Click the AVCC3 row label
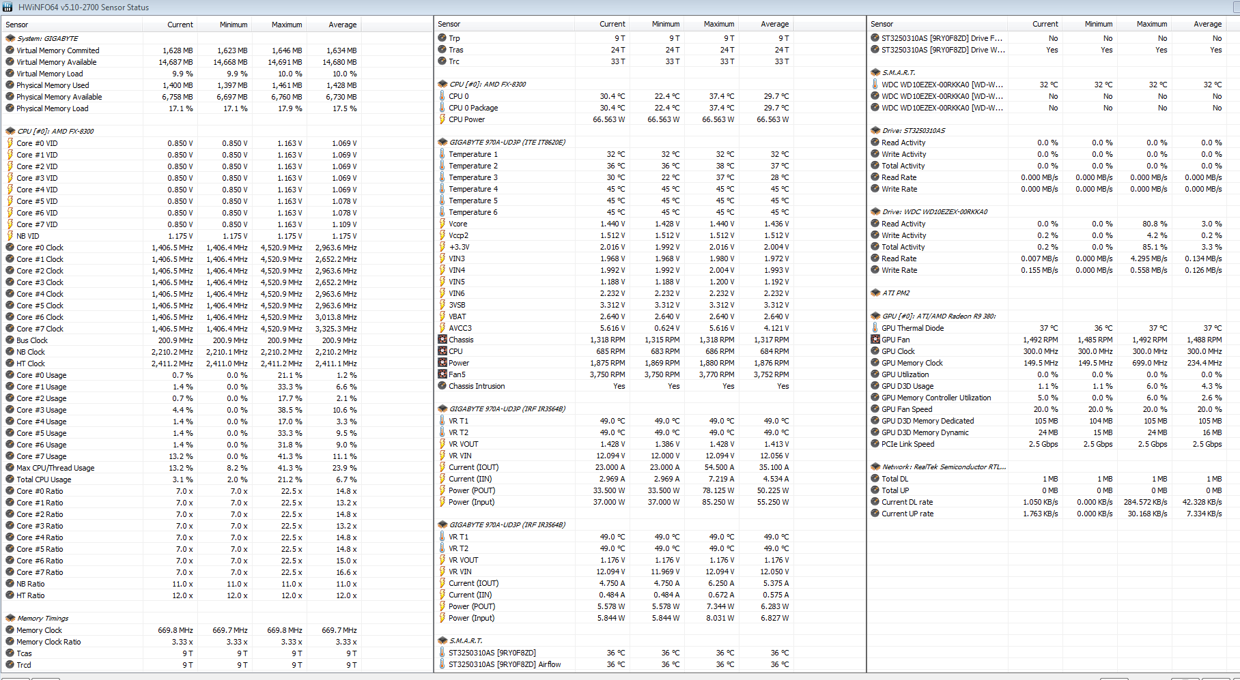The image size is (1240, 680). pos(460,328)
